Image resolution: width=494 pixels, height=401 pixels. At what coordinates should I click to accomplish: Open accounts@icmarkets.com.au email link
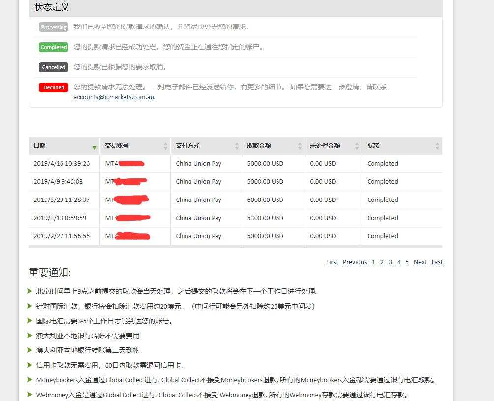click(x=114, y=97)
